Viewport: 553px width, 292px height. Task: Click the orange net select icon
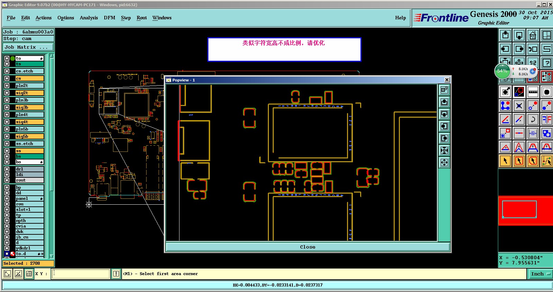tap(547, 161)
